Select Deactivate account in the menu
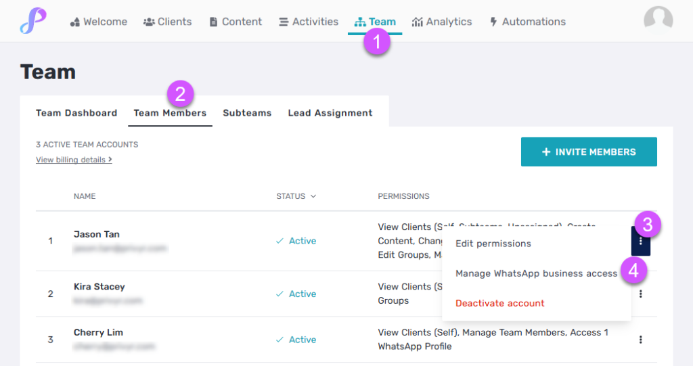Image resolution: width=693 pixels, height=366 pixels. 500,303
